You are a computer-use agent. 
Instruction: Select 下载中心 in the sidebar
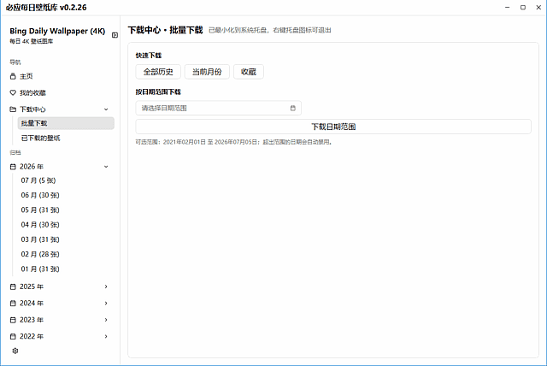point(32,109)
